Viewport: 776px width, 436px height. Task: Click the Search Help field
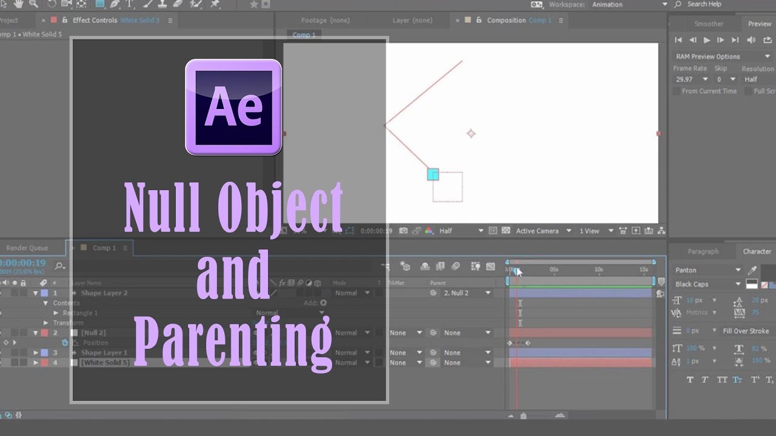point(704,4)
